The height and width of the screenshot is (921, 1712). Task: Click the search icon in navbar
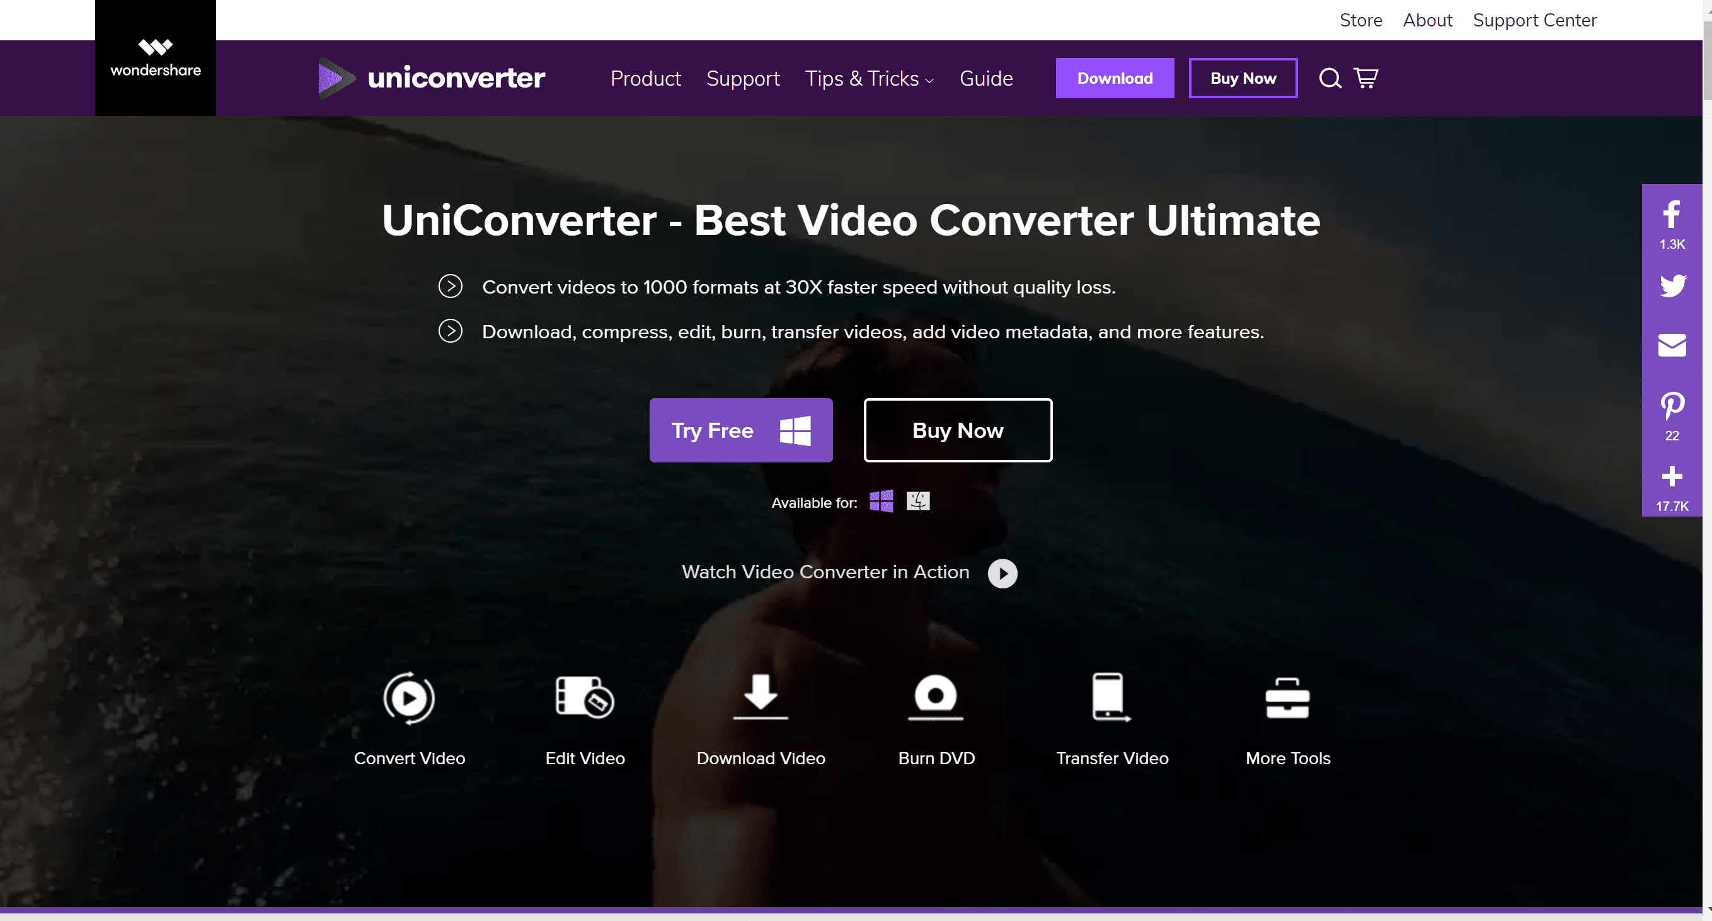tap(1330, 78)
